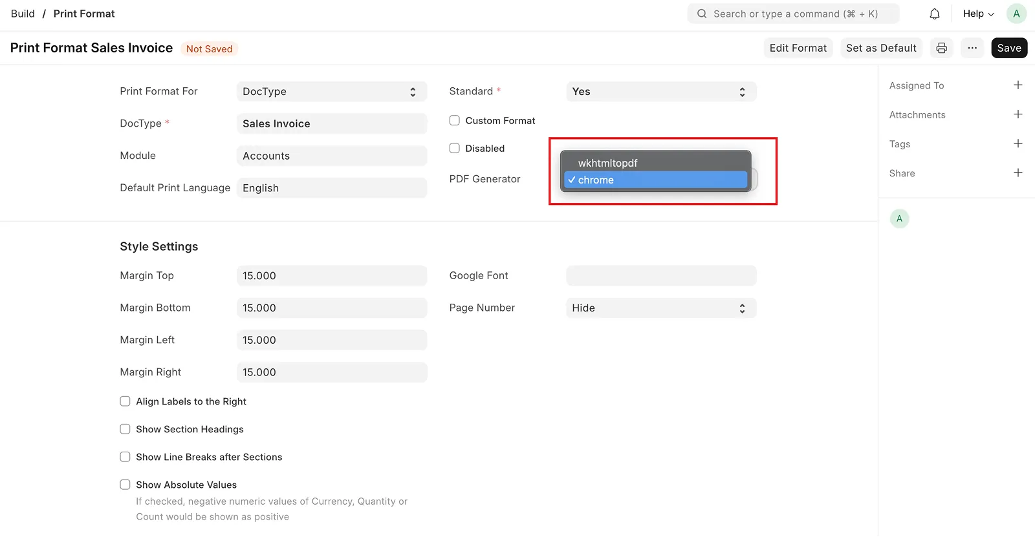Viewport: 1035px width, 537px height.
Task: Click the Save button
Action: tap(1008, 48)
